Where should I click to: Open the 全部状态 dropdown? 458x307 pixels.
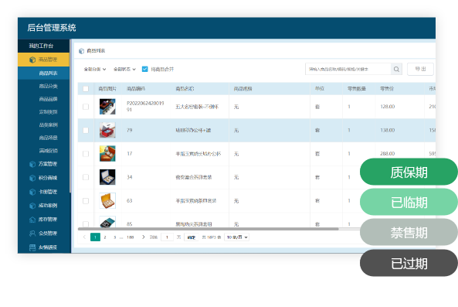point(124,70)
